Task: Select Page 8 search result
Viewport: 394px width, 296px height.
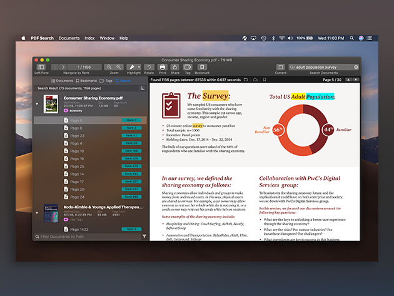Action: (x=90, y=128)
